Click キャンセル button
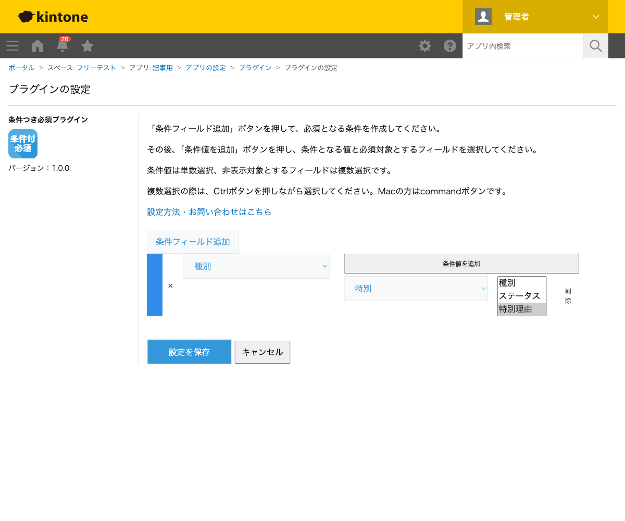The image size is (625, 521). (262, 352)
